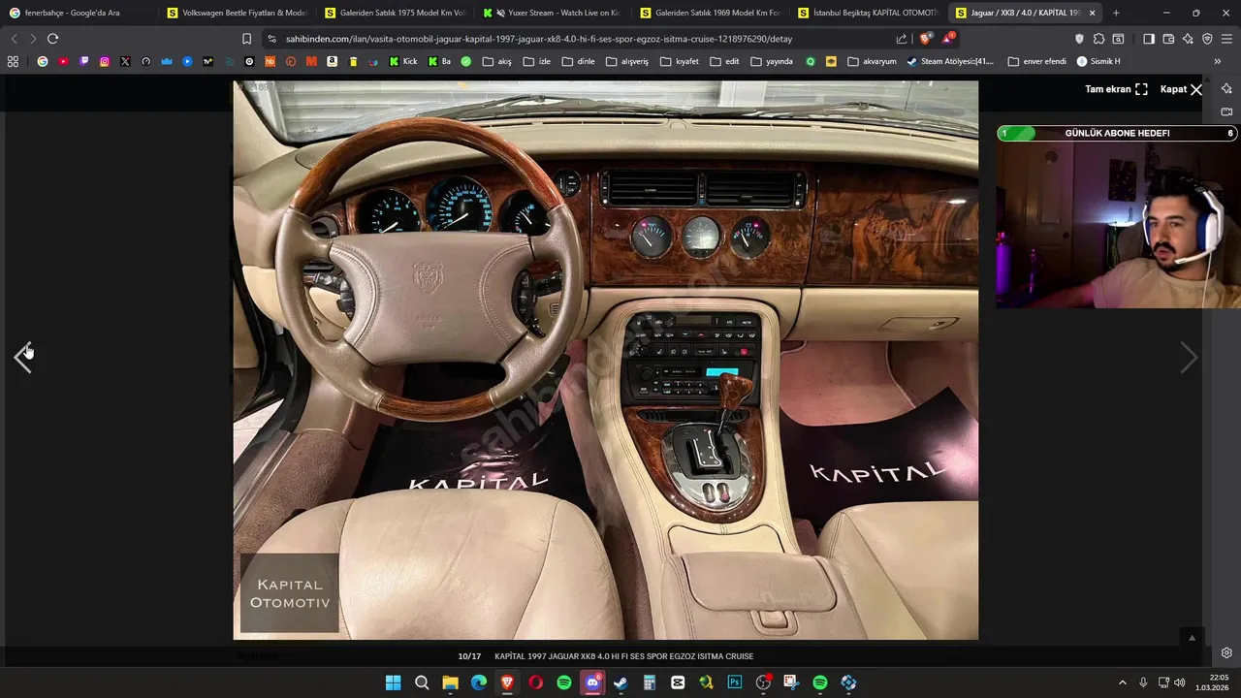Open the Twitch bookmark
This screenshot has height=698, width=1241.
coord(83,61)
